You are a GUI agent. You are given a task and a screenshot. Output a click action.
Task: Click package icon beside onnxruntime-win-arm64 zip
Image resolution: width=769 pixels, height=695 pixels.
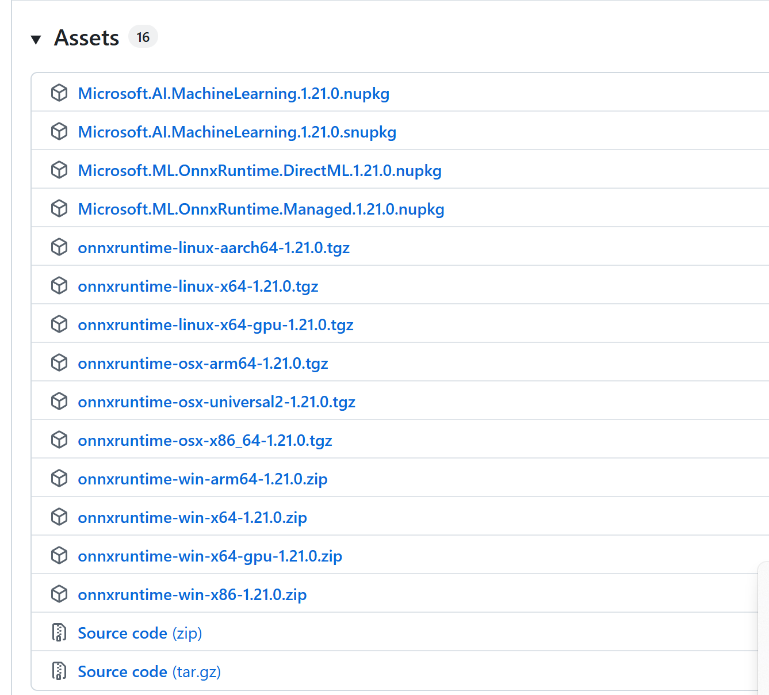point(59,478)
